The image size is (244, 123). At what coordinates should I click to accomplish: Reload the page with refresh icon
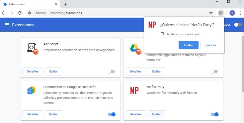[x=20, y=13]
